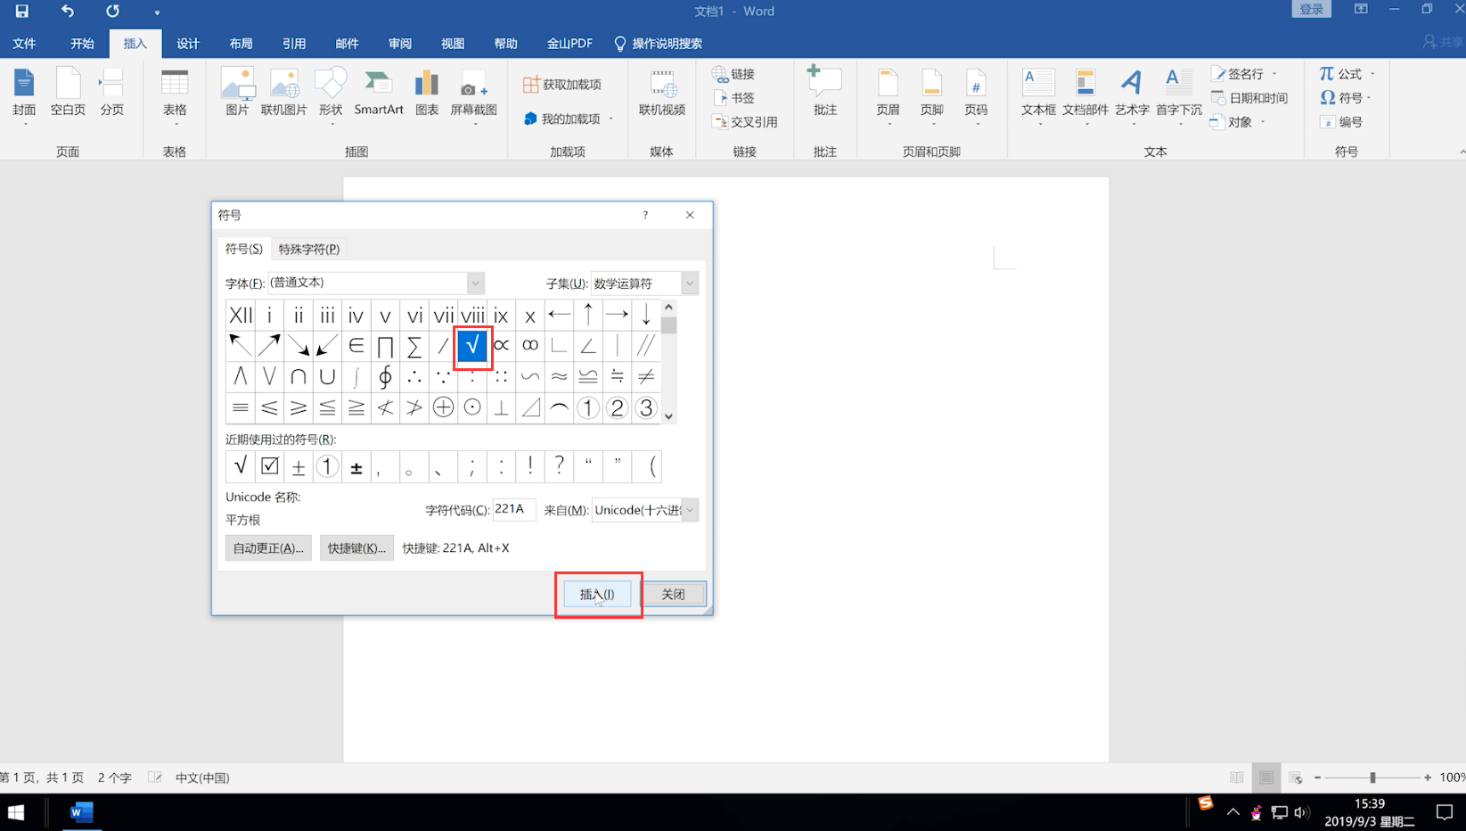Select the not-equal ≠ symbol in grid

[646, 376]
